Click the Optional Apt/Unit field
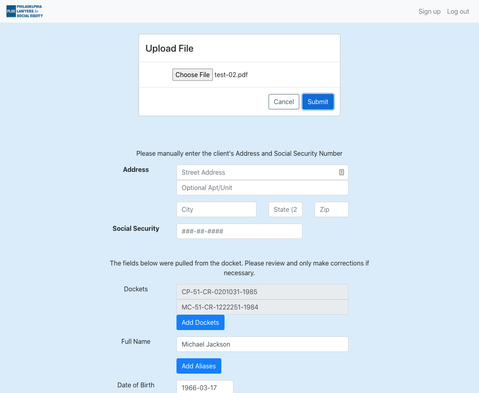The width and height of the screenshot is (479, 393). pos(262,188)
